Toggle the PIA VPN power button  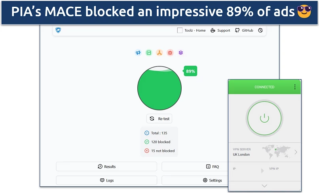264,118
